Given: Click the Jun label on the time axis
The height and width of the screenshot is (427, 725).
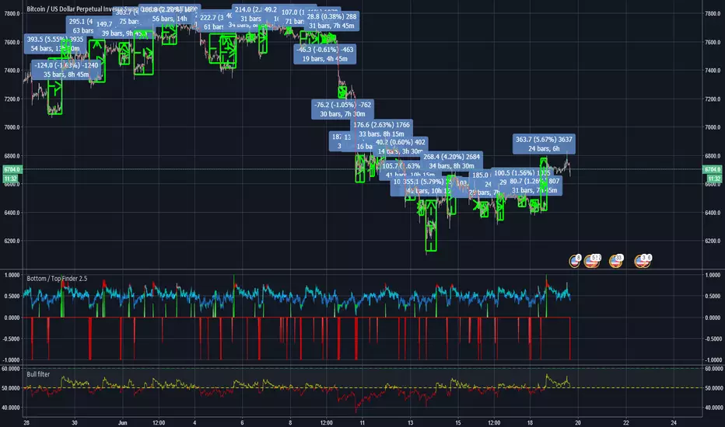Looking at the screenshot, I should (122, 422).
